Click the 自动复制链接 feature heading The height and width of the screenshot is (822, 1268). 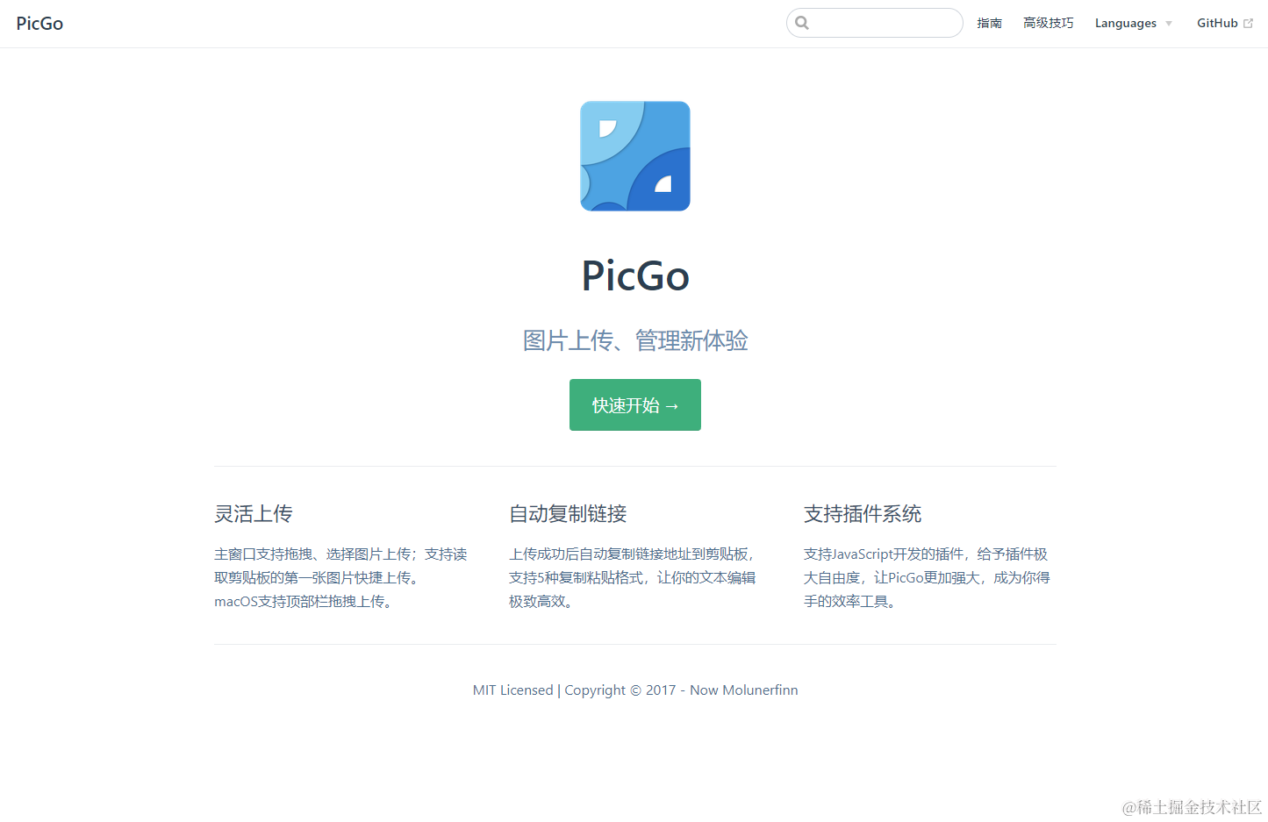(x=568, y=514)
